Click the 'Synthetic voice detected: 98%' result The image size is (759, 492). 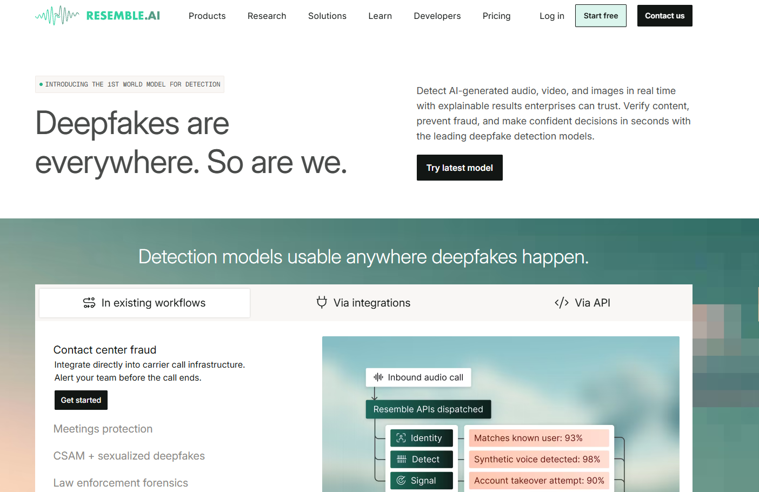(539, 459)
